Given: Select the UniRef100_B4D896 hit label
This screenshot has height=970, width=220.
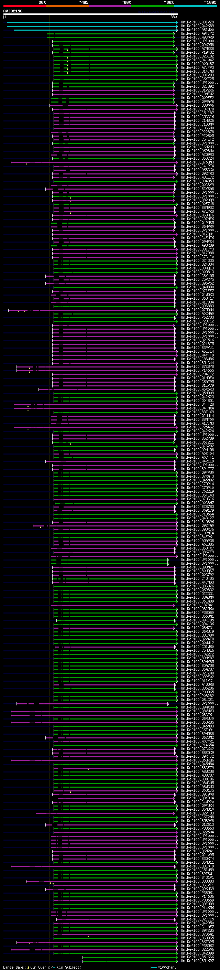Looking at the screenshot, I should 197,522.
